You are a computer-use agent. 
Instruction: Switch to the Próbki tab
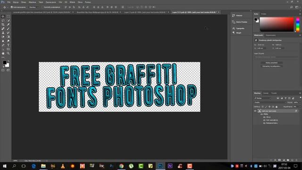[x=264, y=14]
